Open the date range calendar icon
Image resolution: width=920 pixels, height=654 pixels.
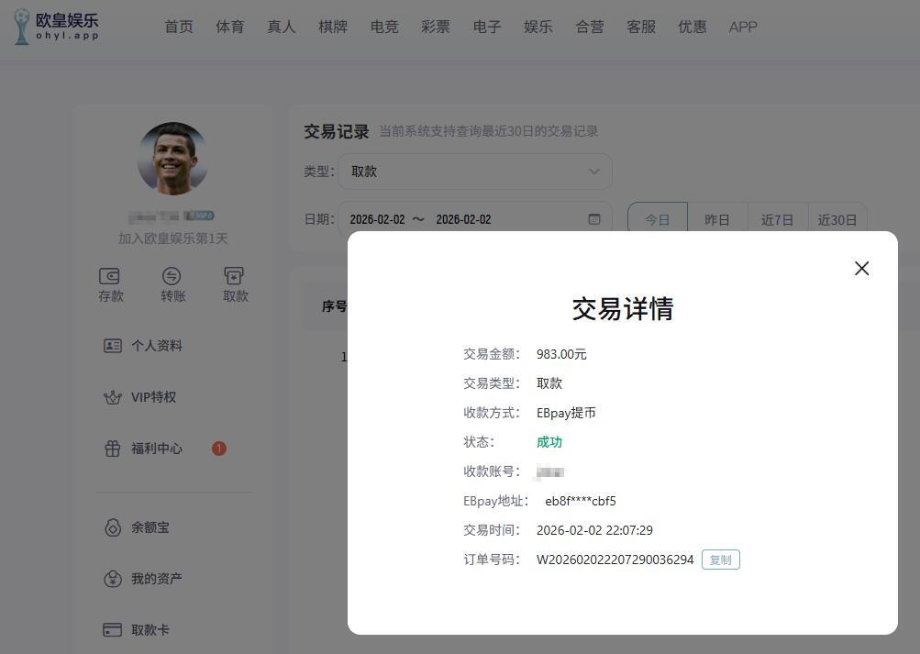(593, 220)
